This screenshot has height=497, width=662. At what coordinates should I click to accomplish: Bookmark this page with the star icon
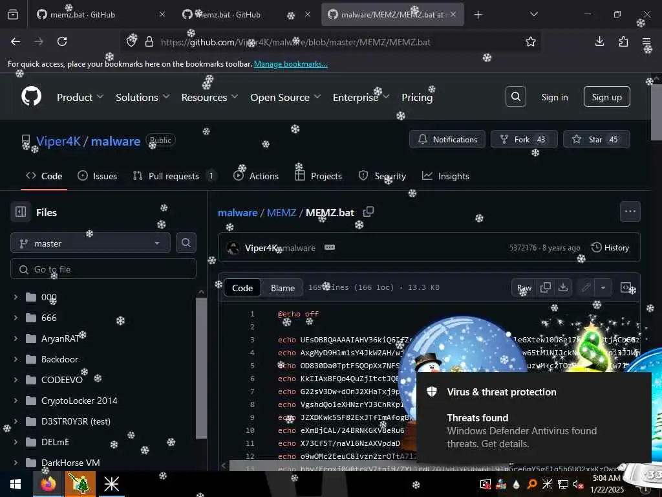point(531,41)
